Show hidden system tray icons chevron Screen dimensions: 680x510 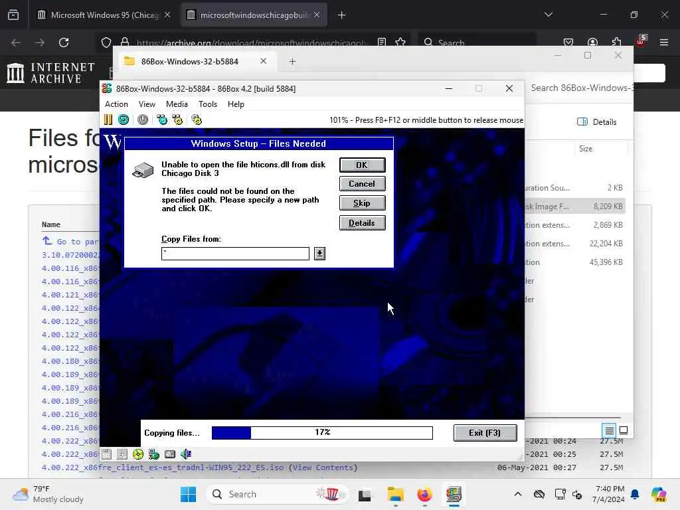pyautogui.click(x=518, y=494)
